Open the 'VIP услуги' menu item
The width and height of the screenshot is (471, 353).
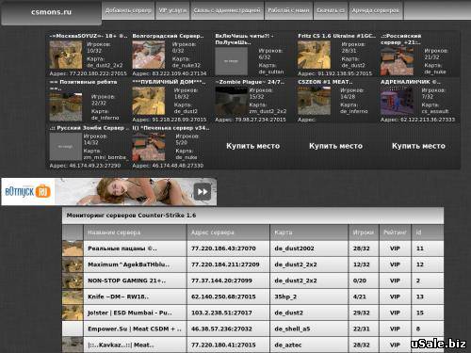click(x=172, y=10)
